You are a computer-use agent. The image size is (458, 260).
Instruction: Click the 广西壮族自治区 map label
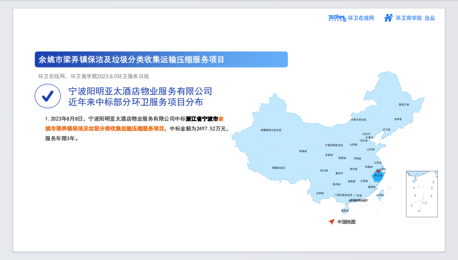pyautogui.click(x=343, y=195)
